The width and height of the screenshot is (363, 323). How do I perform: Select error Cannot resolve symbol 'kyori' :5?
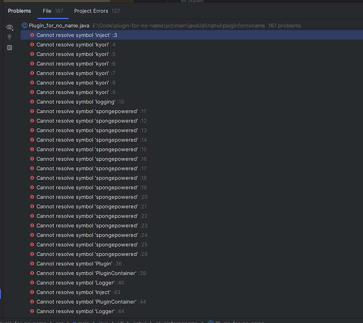tap(192, 54)
